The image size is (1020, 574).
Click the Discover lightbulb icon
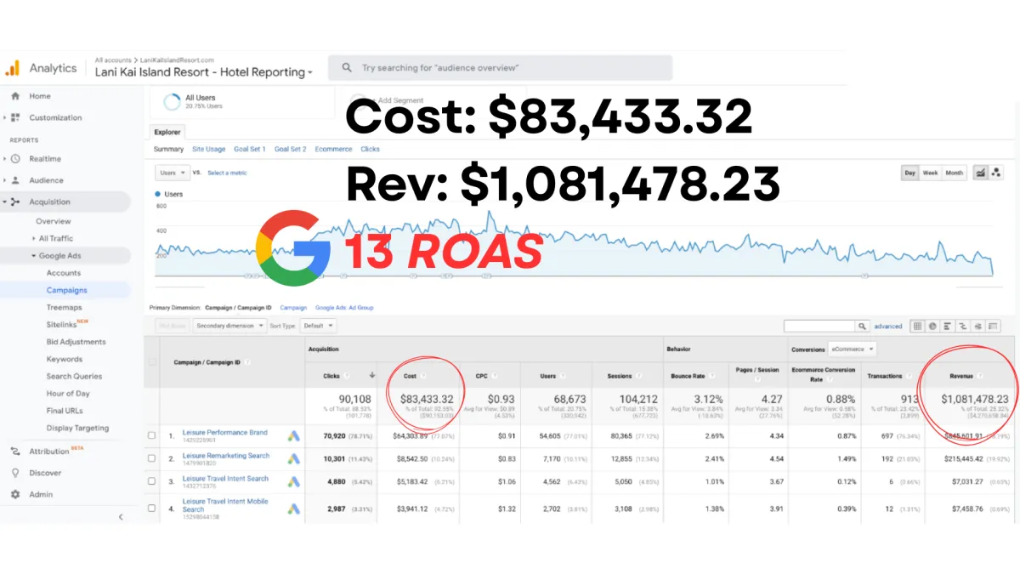[15, 473]
